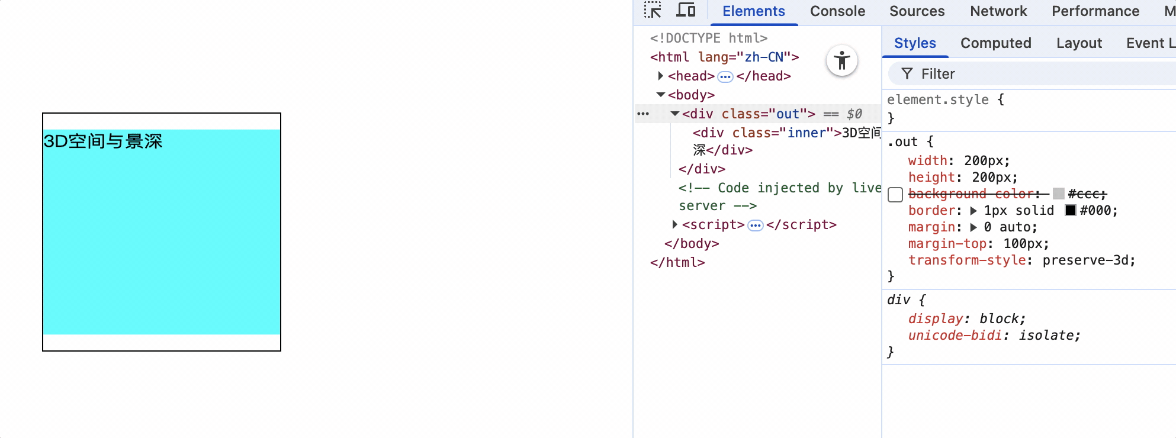Collapse the div class out node
The image size is (1176, 438).
[x=674, y=114]
